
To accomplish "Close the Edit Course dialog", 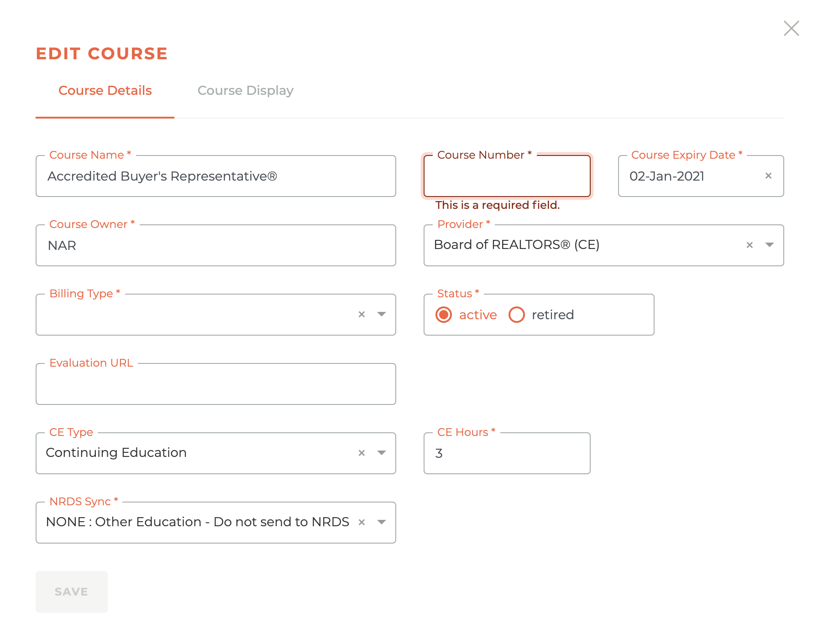I will pyautogui.click(x=791, y=28).
